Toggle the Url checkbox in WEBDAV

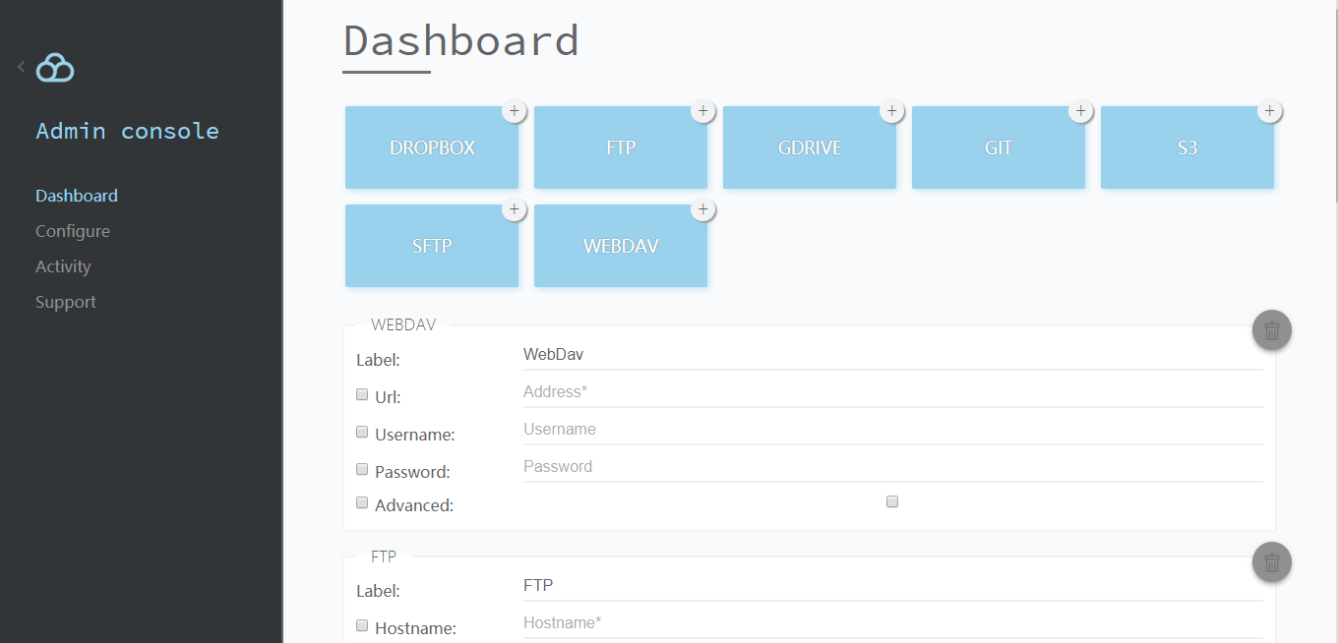coord(362,394)
